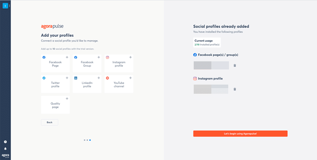This screenshot has height=160, width=317.
Task: Open the three-dot menu beside the avatar
Action: coord(10,6)
